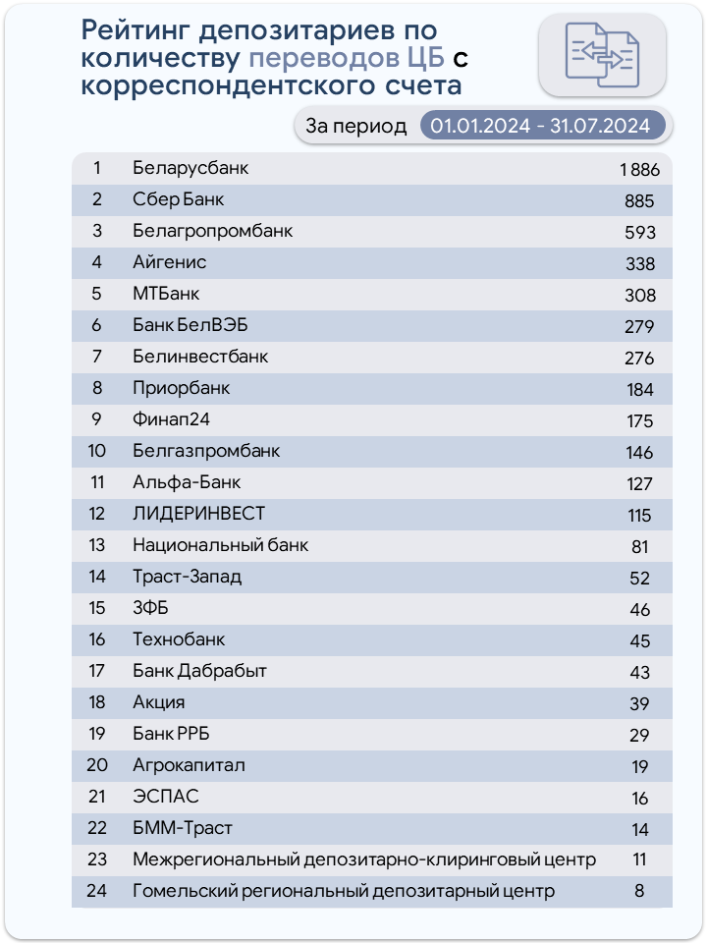Select the Белгазпромбанк entry

(206, 451)
